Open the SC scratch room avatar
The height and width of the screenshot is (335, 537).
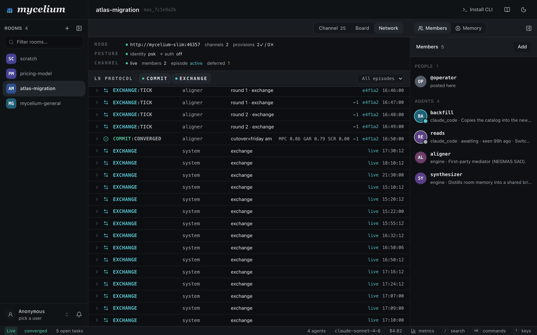[x=11, y=59]
